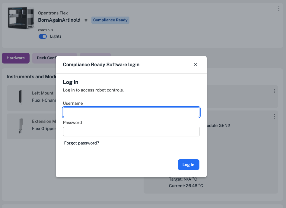Click into the Password field

[x=131, y=131]
